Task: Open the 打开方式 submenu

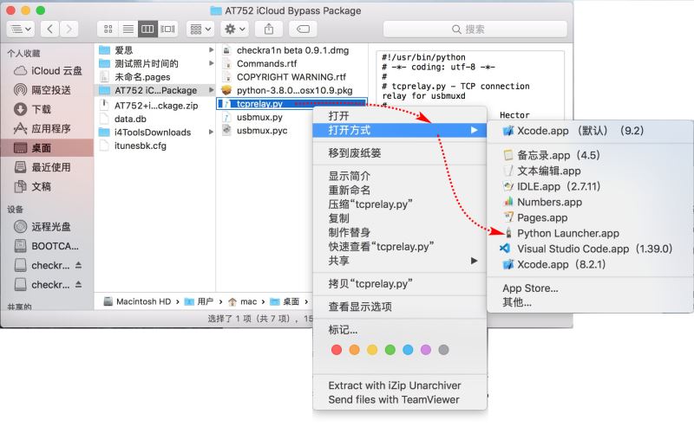Action: point(400,130)
